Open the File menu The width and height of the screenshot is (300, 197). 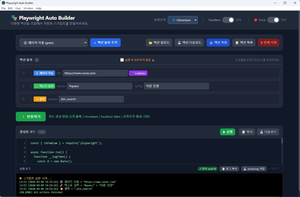(3, 8)
